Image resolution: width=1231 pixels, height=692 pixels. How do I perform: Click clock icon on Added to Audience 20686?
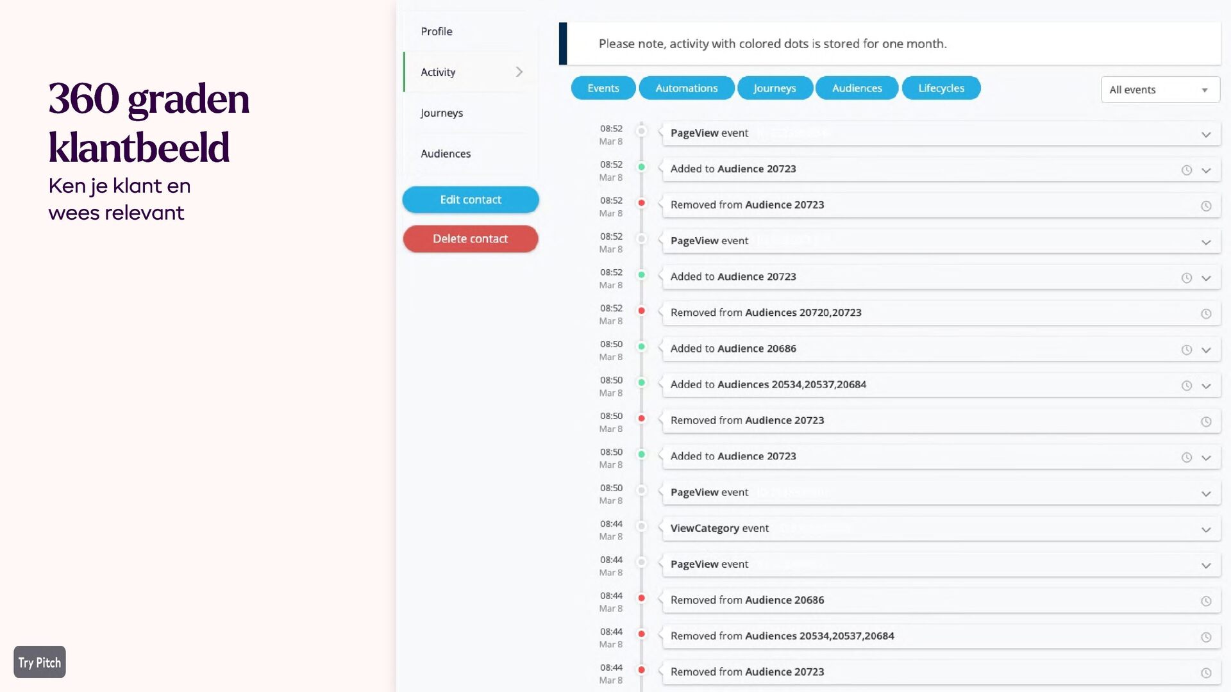tap(1187, 350)
